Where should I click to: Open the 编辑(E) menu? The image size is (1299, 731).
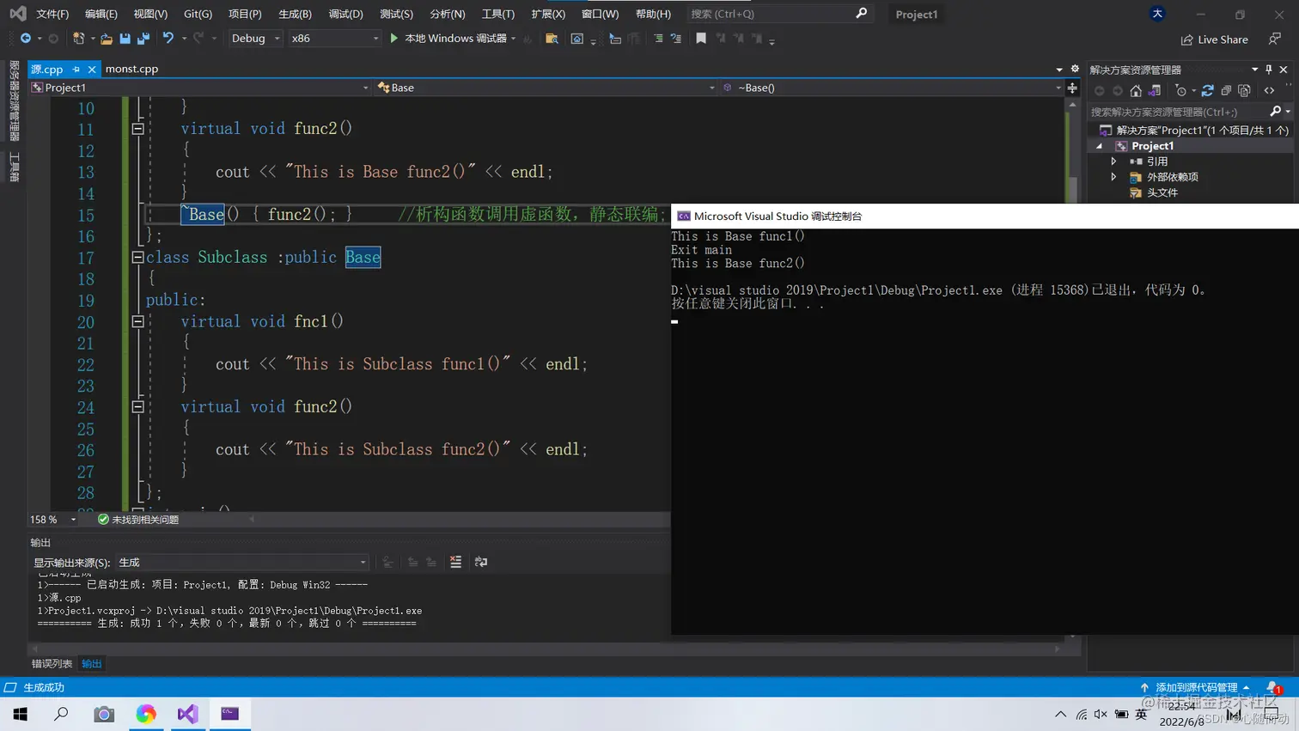(x=101, y=14)
